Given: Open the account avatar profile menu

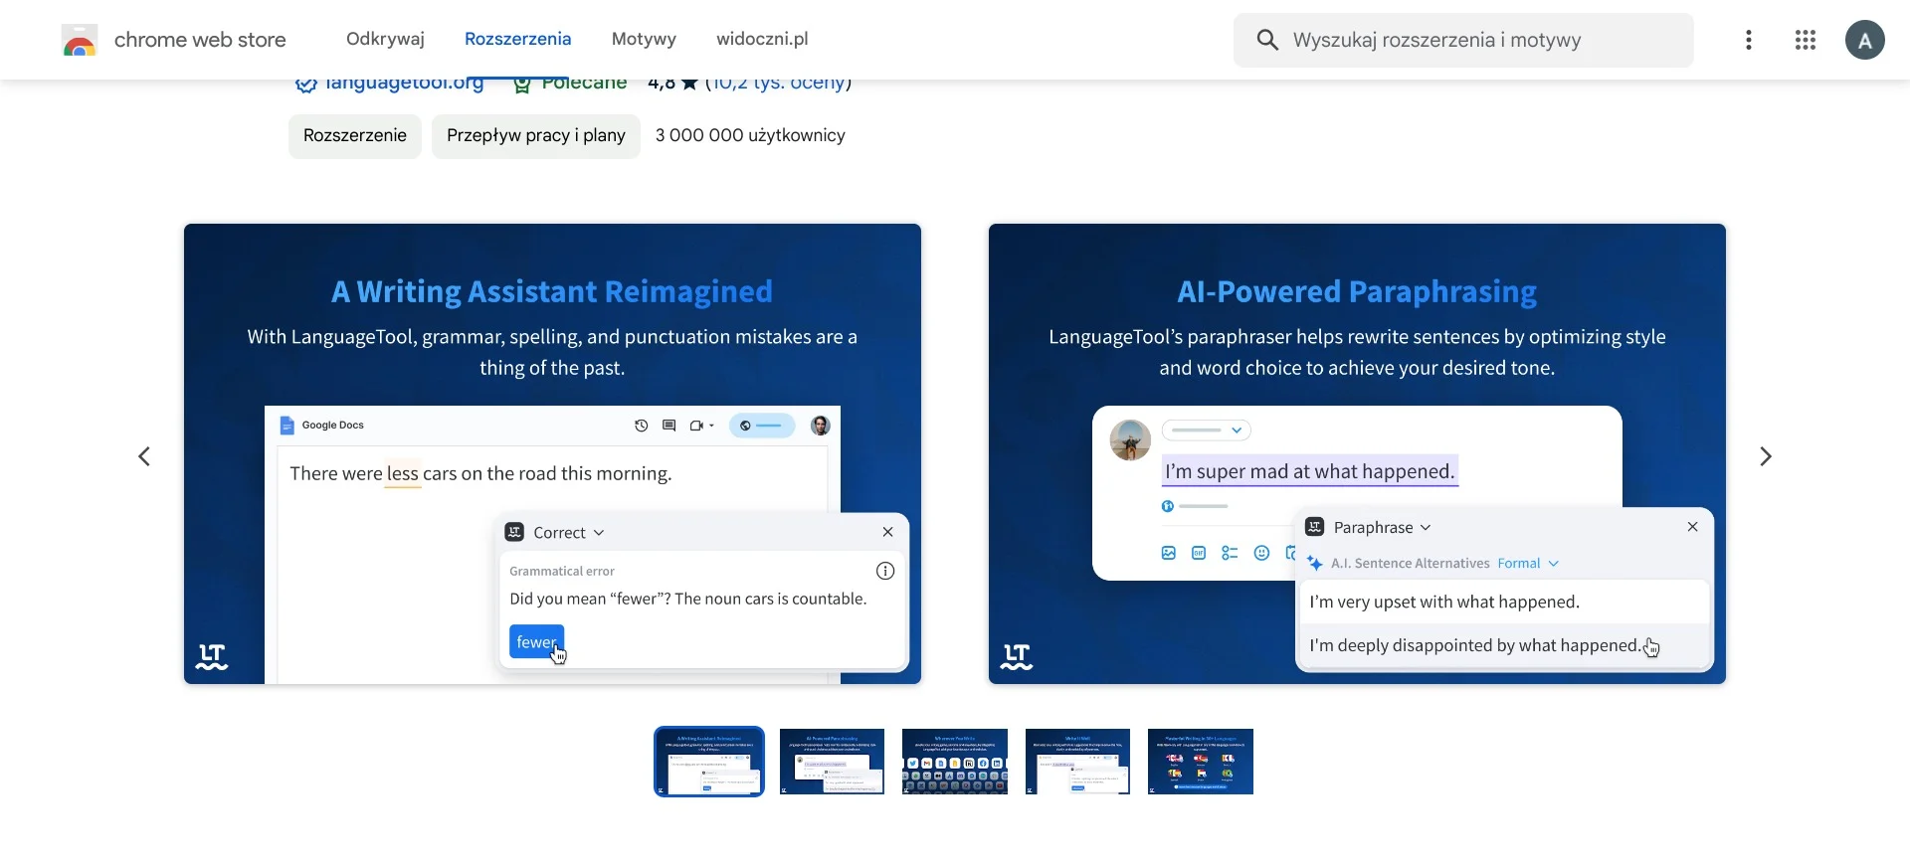Looking at the screenshot, I should 1864,40.
